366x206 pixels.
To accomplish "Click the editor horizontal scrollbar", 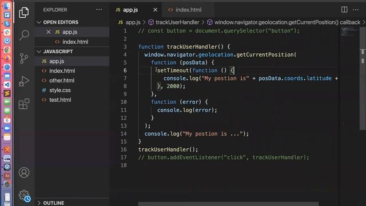I will (x=228, y=204).
